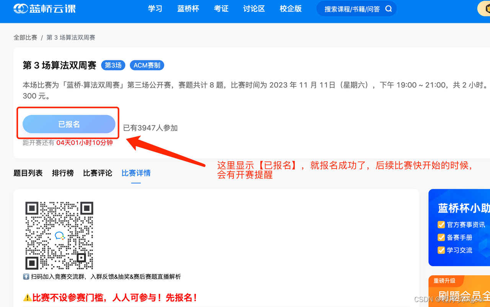This screenshot has height=307, width=490.
Task: Click the 蓝桥云课 logo icon
Action: pyautogui.click(x=21, y=8)
